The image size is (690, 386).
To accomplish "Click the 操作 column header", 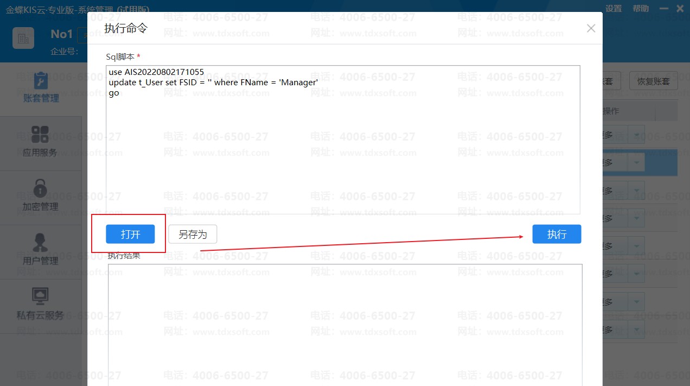I will coord(611,111).
